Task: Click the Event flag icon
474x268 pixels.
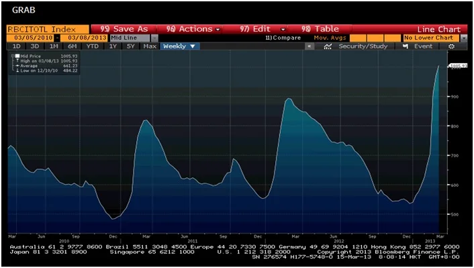Action: pyautogui.click(x=406, y=46)
